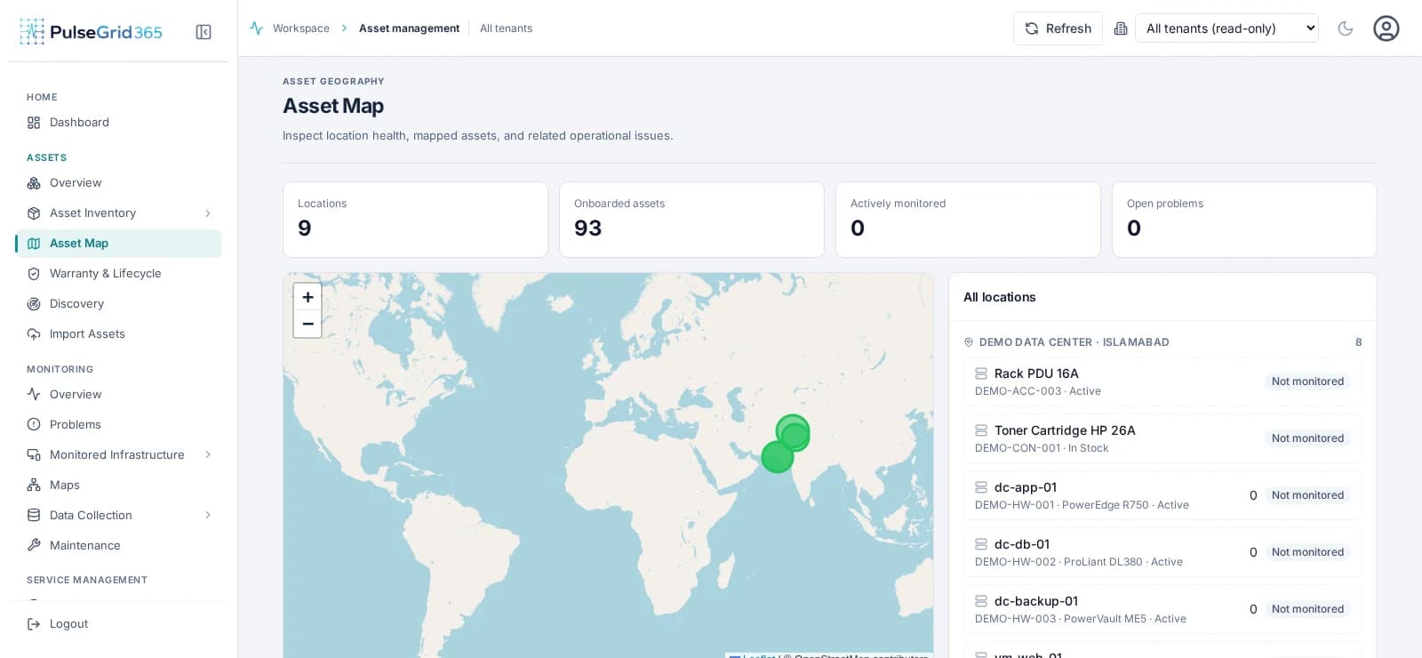
Task: Expand the Monitored Infrastructure chevron
Action: 208,455
